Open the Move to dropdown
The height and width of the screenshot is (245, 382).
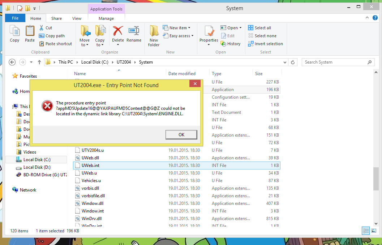85,35
